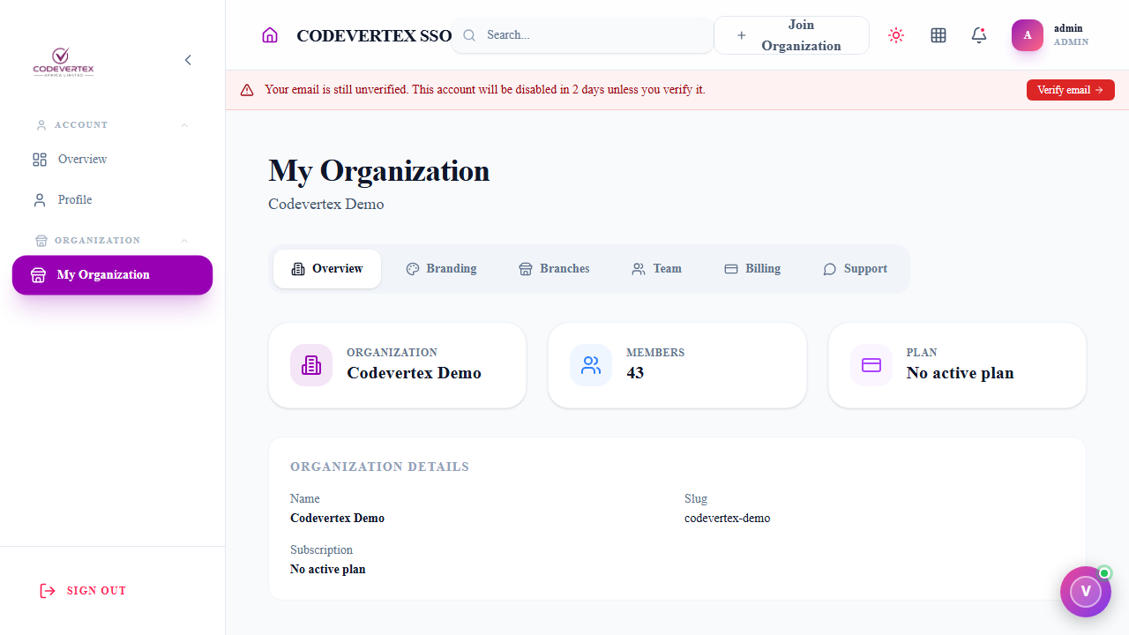Open the Team tab
The height and width of the screenshot is (635, 1129).
[x=657, y=269]
